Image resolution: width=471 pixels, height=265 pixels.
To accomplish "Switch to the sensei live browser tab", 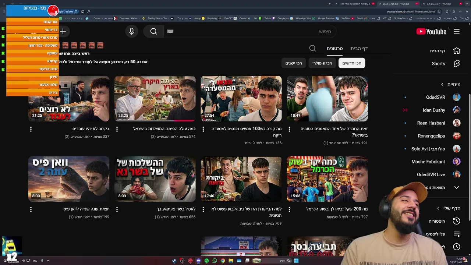I will 398,4.
